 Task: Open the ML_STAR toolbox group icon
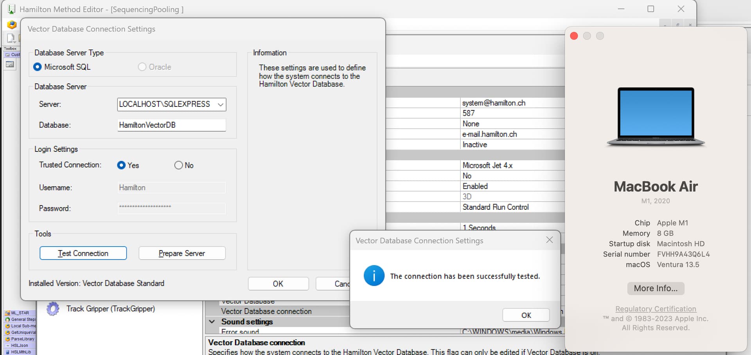(x=7, y=313)
